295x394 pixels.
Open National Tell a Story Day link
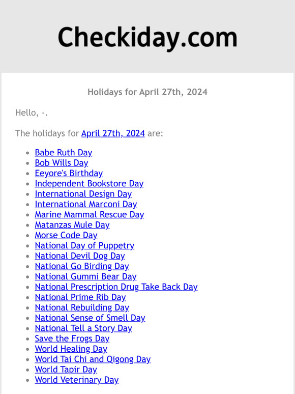(83, 328)
